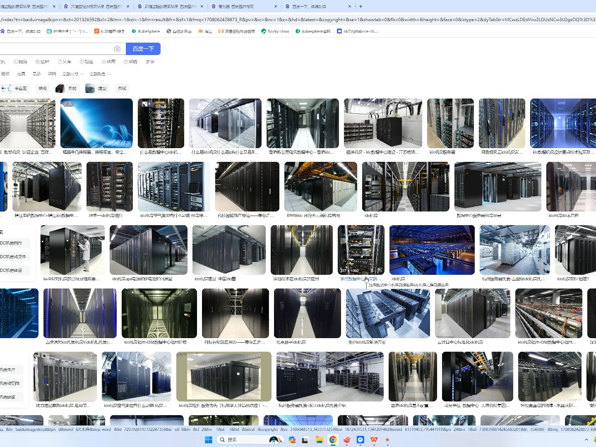Launch WPS Office from the taskbar
The height and width of the screenshot is (447, 596).
pos(374,440)
